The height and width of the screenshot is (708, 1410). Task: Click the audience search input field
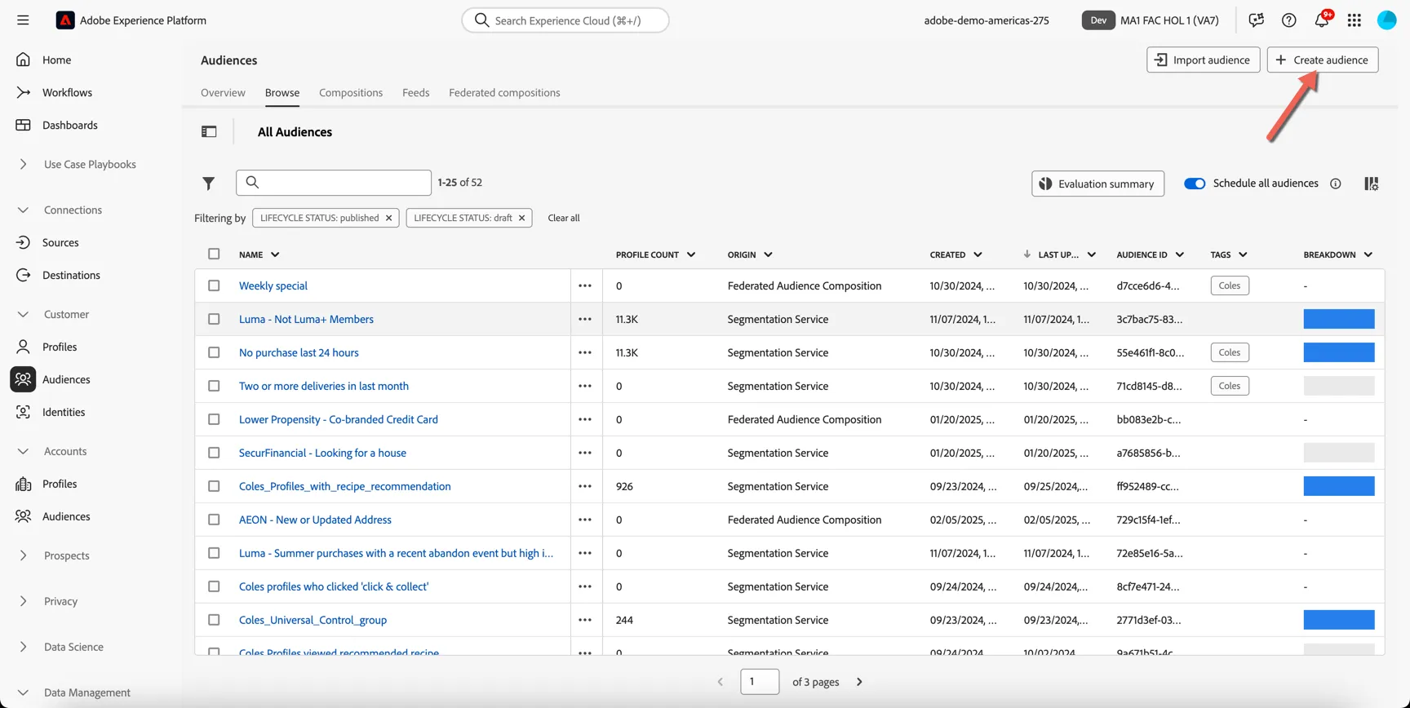(334, 183)
